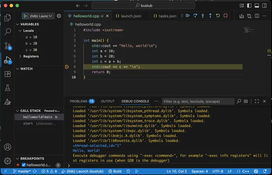Click the debug download-style icon in editor toolbar

242,16
